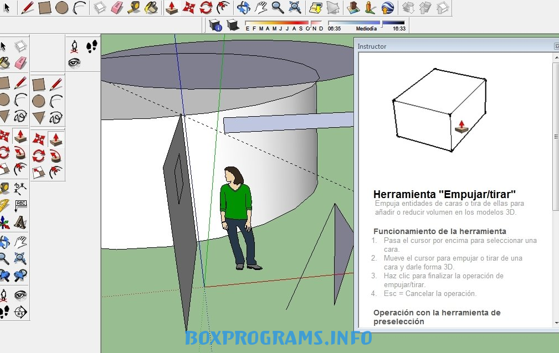The width and height of the screenshot is (559, 353).
Task: Choose the 3D Text tool
Action: [x=20, y=223]
